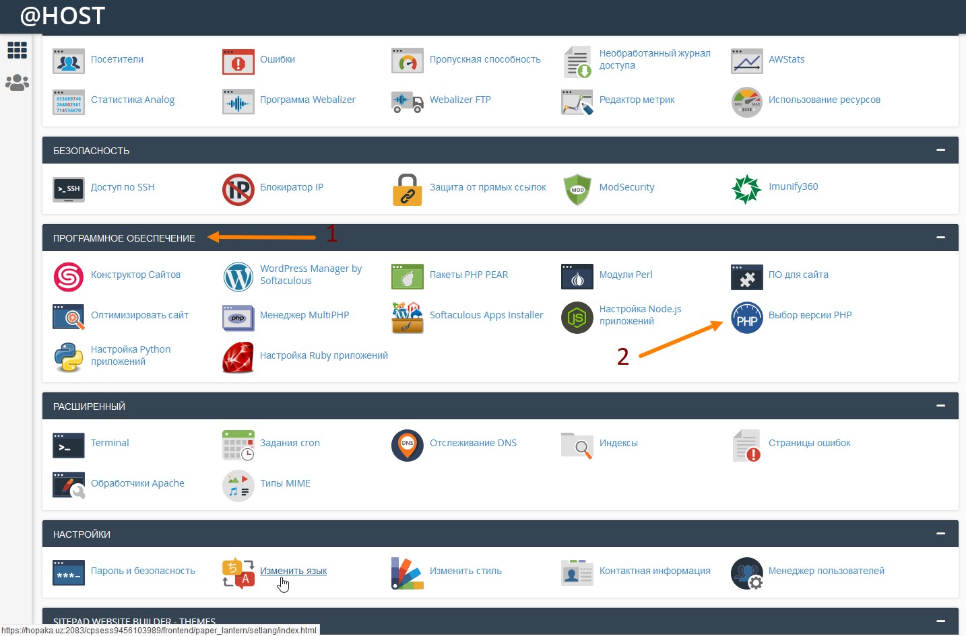
Task: Click the Блокиратор IP icon
Action: point(238,189)
